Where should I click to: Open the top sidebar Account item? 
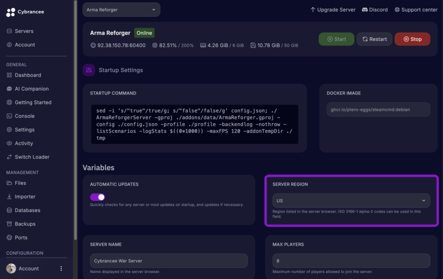coord(25,44)
